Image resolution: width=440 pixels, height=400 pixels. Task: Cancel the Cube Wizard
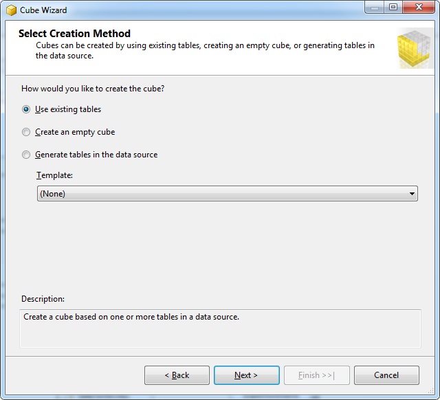386,375
